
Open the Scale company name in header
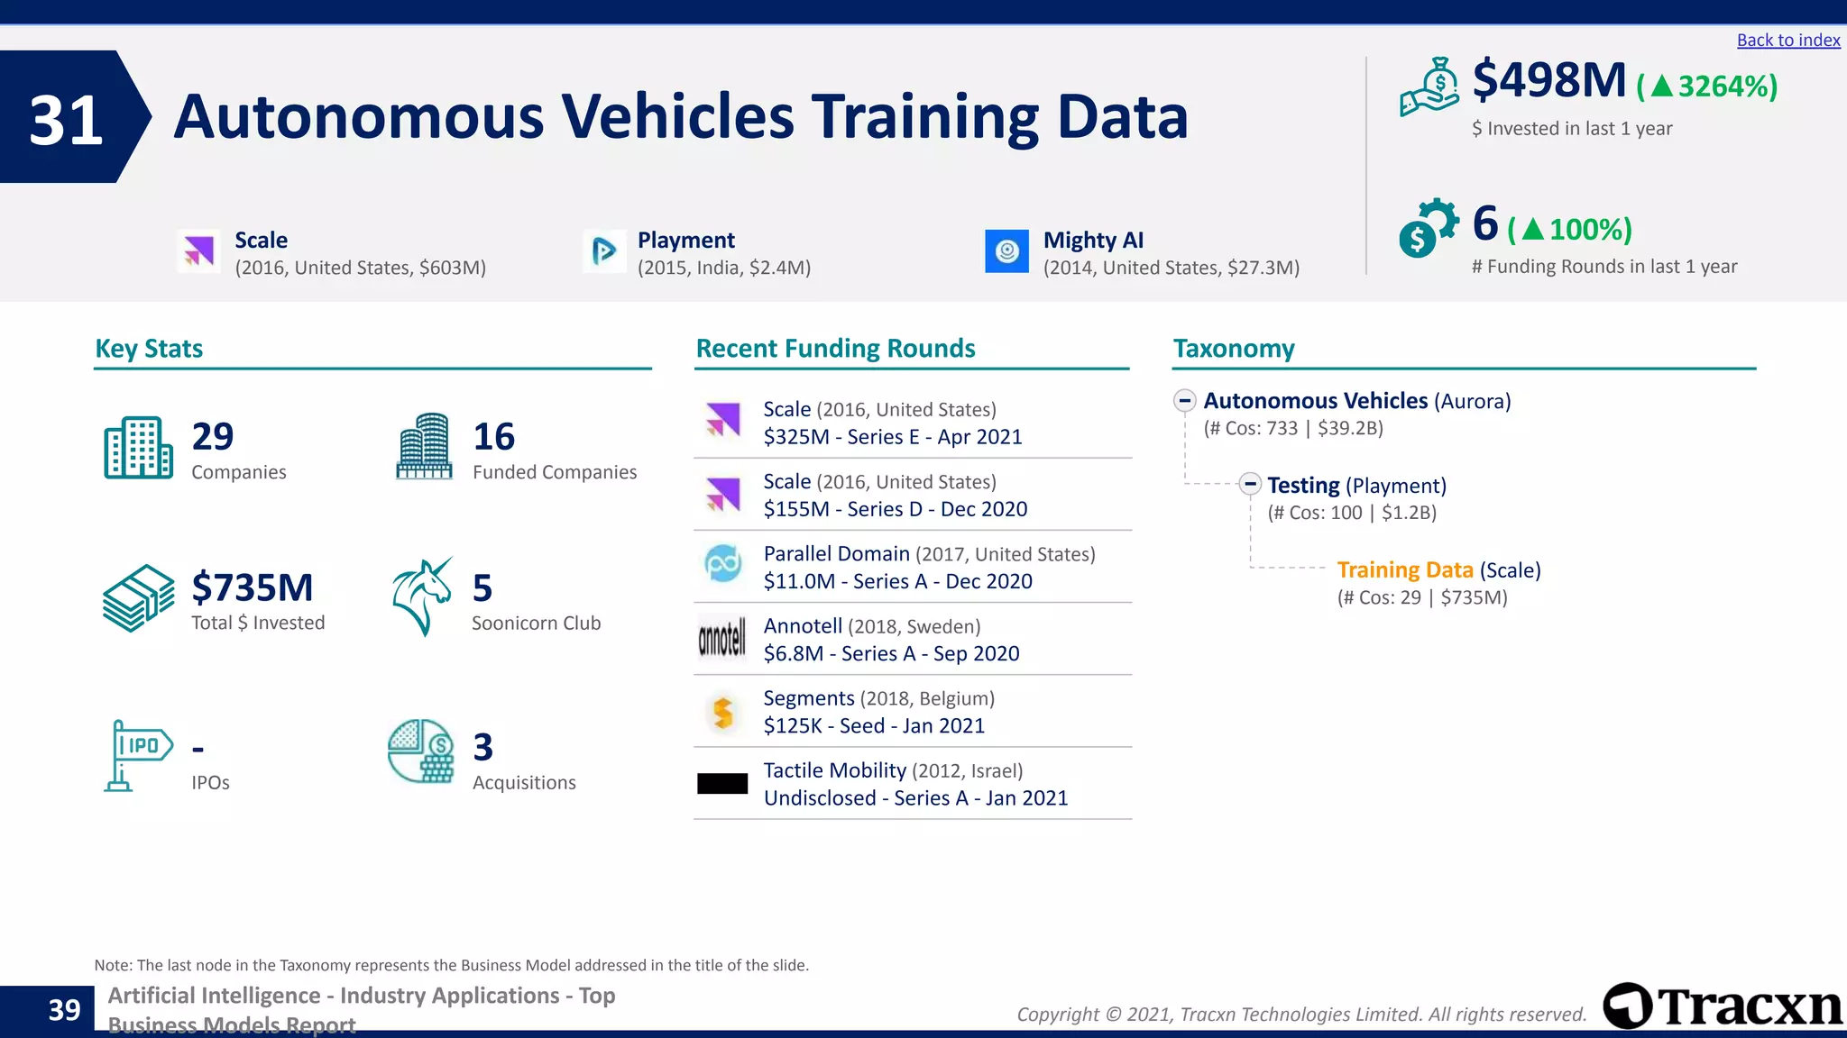pyautogui.click(x=262, y=241)
